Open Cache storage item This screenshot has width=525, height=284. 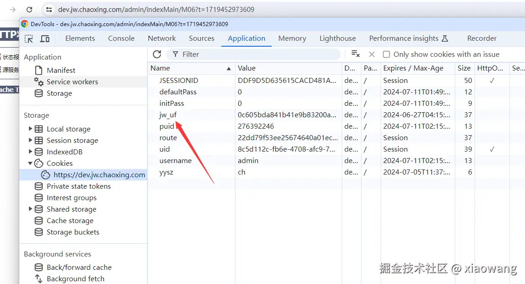click(70, 221)
